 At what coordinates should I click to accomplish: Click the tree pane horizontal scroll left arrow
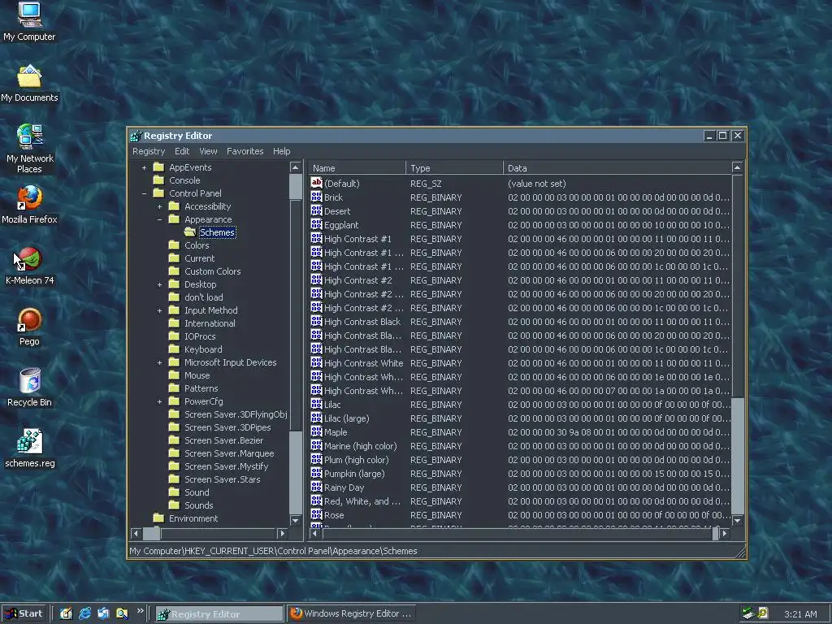click(136, 533)
